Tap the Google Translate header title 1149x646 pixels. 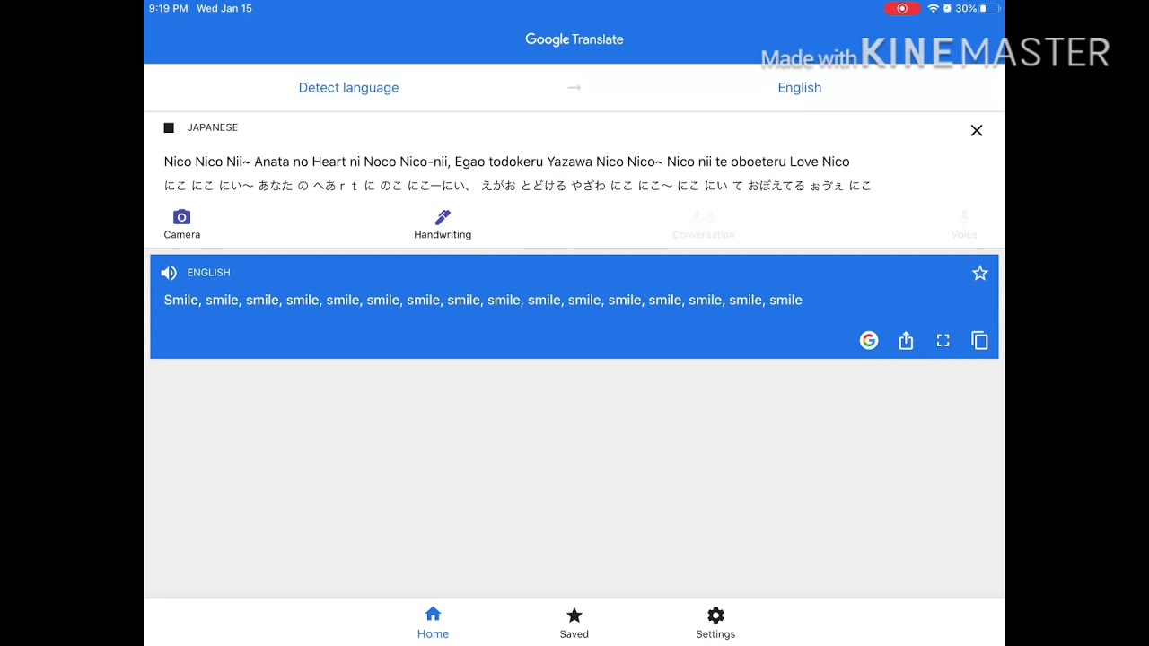click(x=574, y=39)
